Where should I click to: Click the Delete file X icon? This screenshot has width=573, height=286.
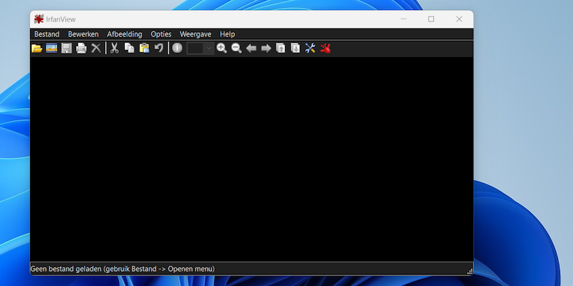pyautogui.click(x=96, y=49)
